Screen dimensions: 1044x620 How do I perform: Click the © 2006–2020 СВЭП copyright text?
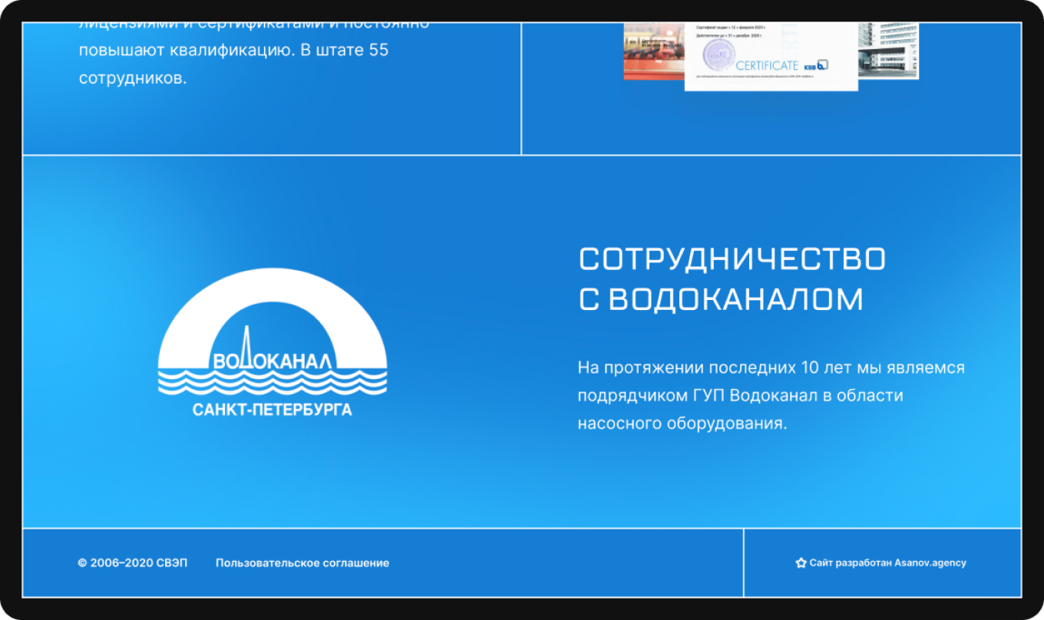pyautogui.click(x=133, y=563)
